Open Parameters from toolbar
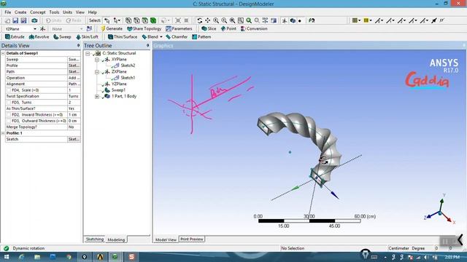 (179, 29)
